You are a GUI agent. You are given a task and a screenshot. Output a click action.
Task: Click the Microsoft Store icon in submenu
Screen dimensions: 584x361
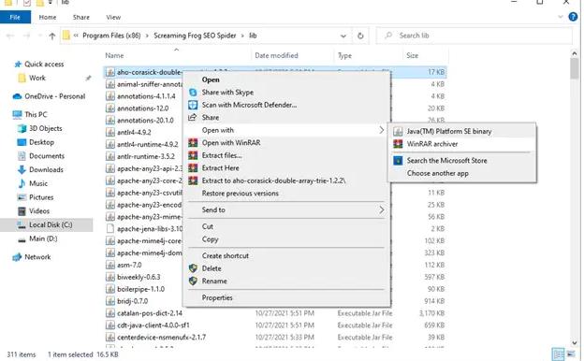(x=398, y=161)
